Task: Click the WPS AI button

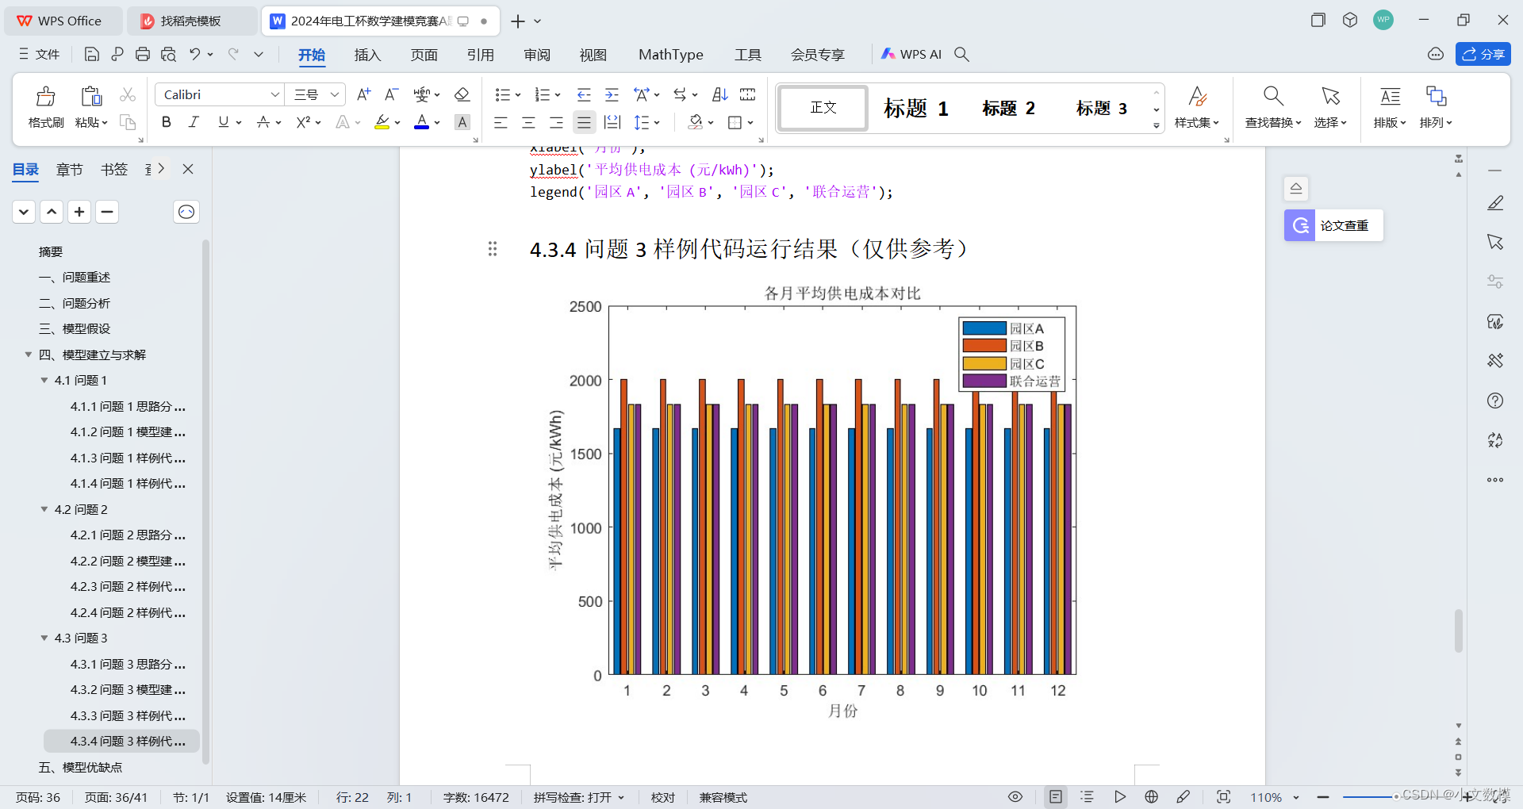Action: point(911,54)
